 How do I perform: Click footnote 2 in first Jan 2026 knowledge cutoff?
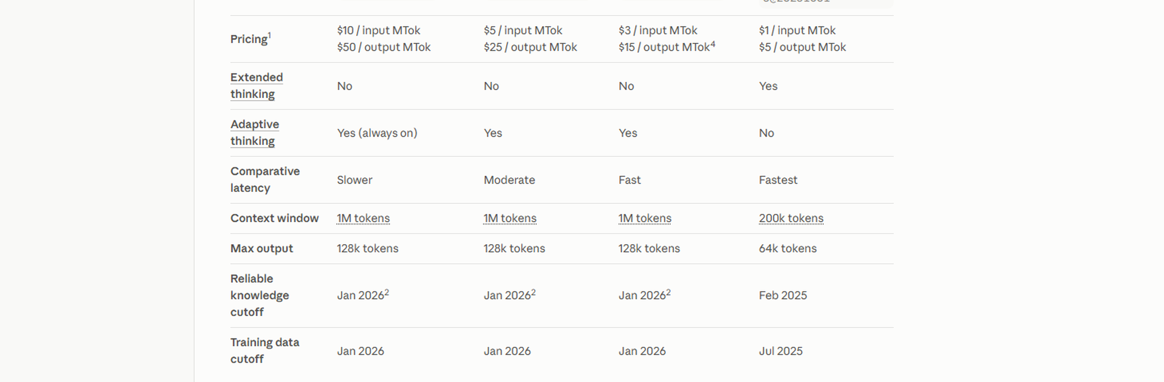click(387, 292)
